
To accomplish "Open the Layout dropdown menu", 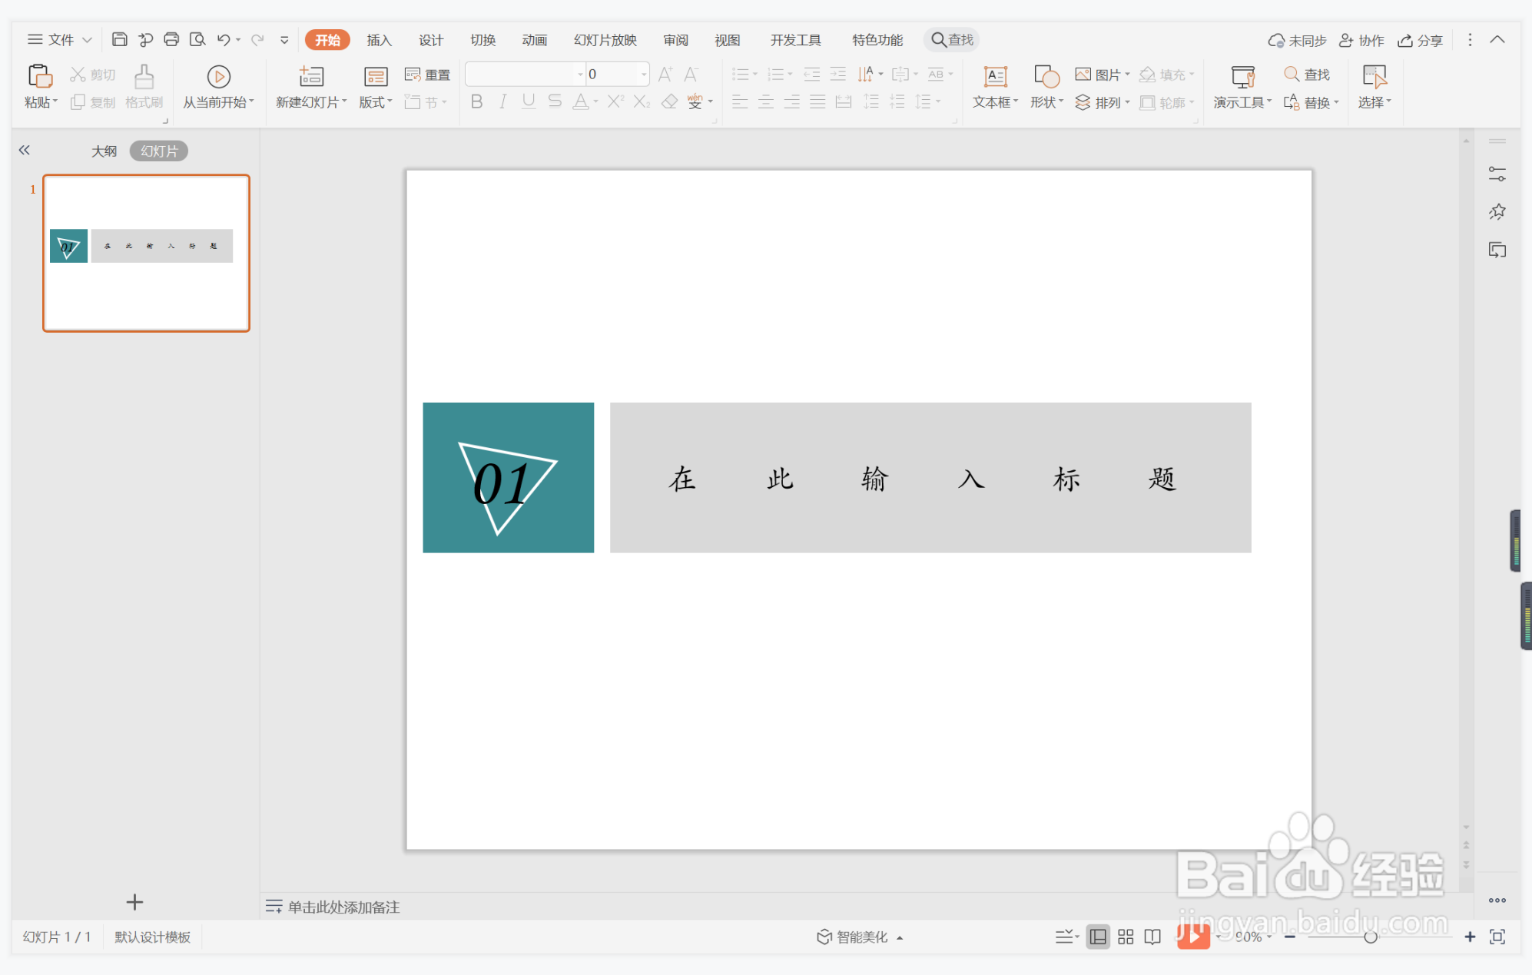I will point(376,102).
